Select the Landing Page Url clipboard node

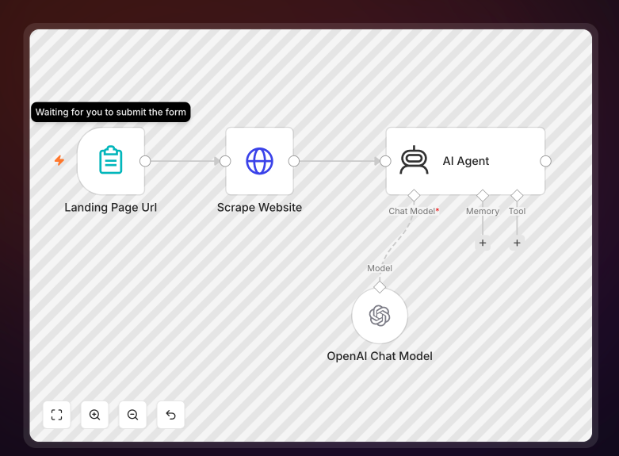[x=111, y=161]
